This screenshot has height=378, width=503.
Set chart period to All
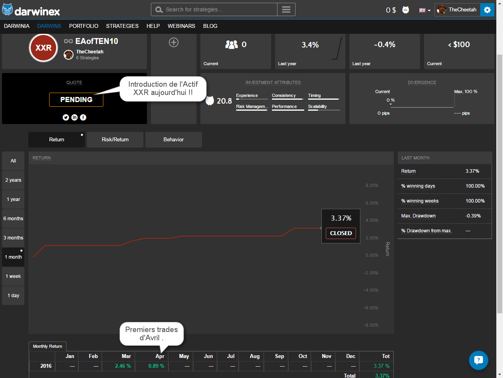click(13, 161)
